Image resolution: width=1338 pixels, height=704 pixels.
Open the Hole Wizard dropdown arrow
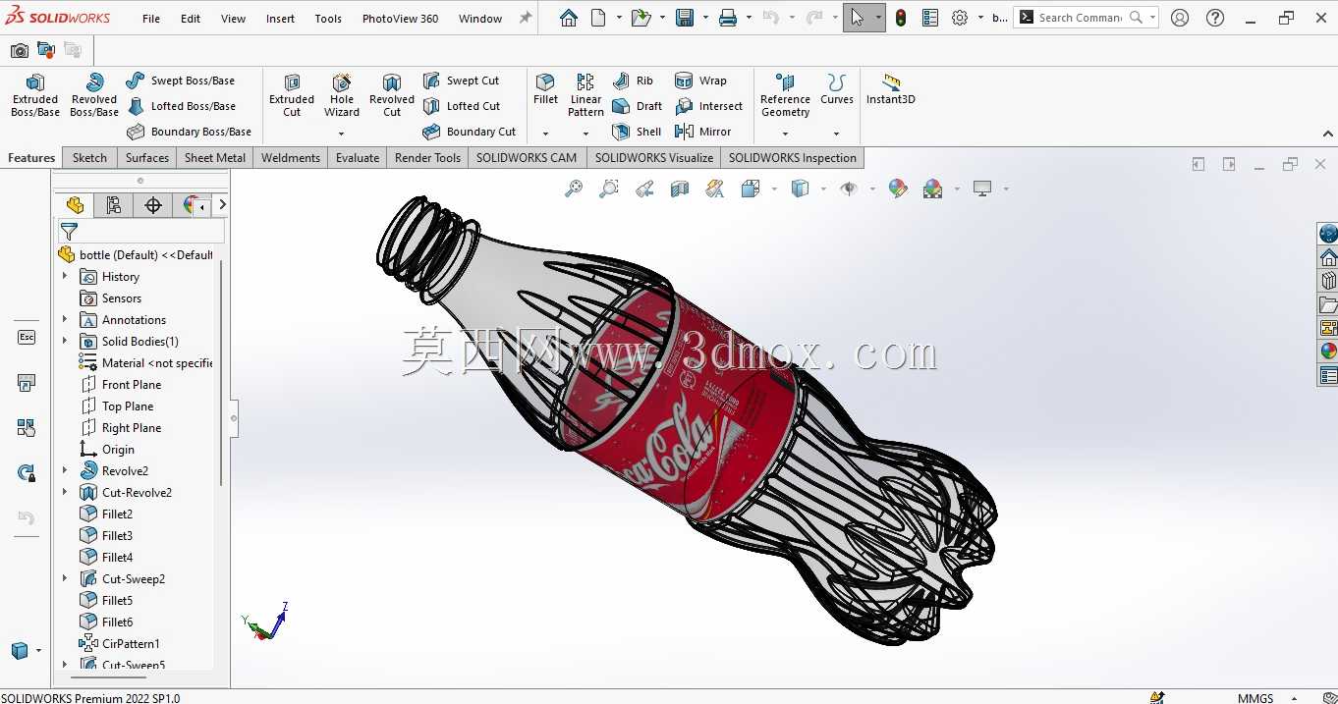click(342, 134)
